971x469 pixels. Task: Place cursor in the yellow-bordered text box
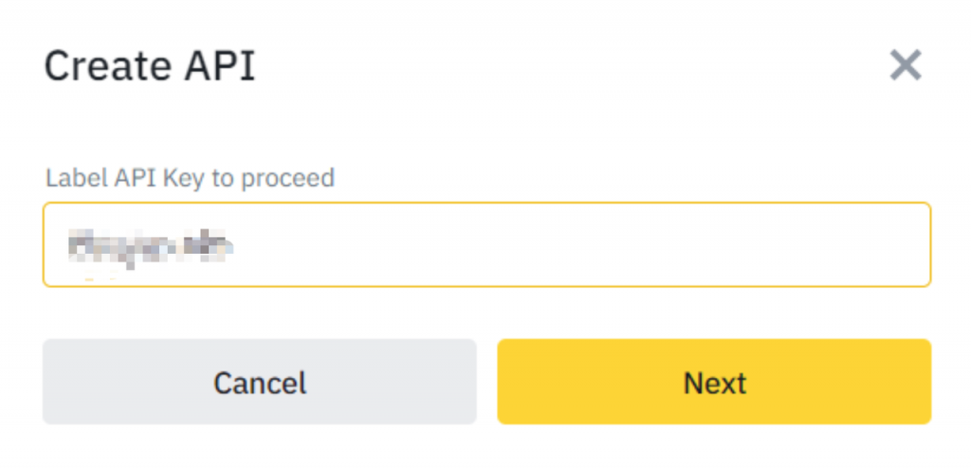(485, 244)
